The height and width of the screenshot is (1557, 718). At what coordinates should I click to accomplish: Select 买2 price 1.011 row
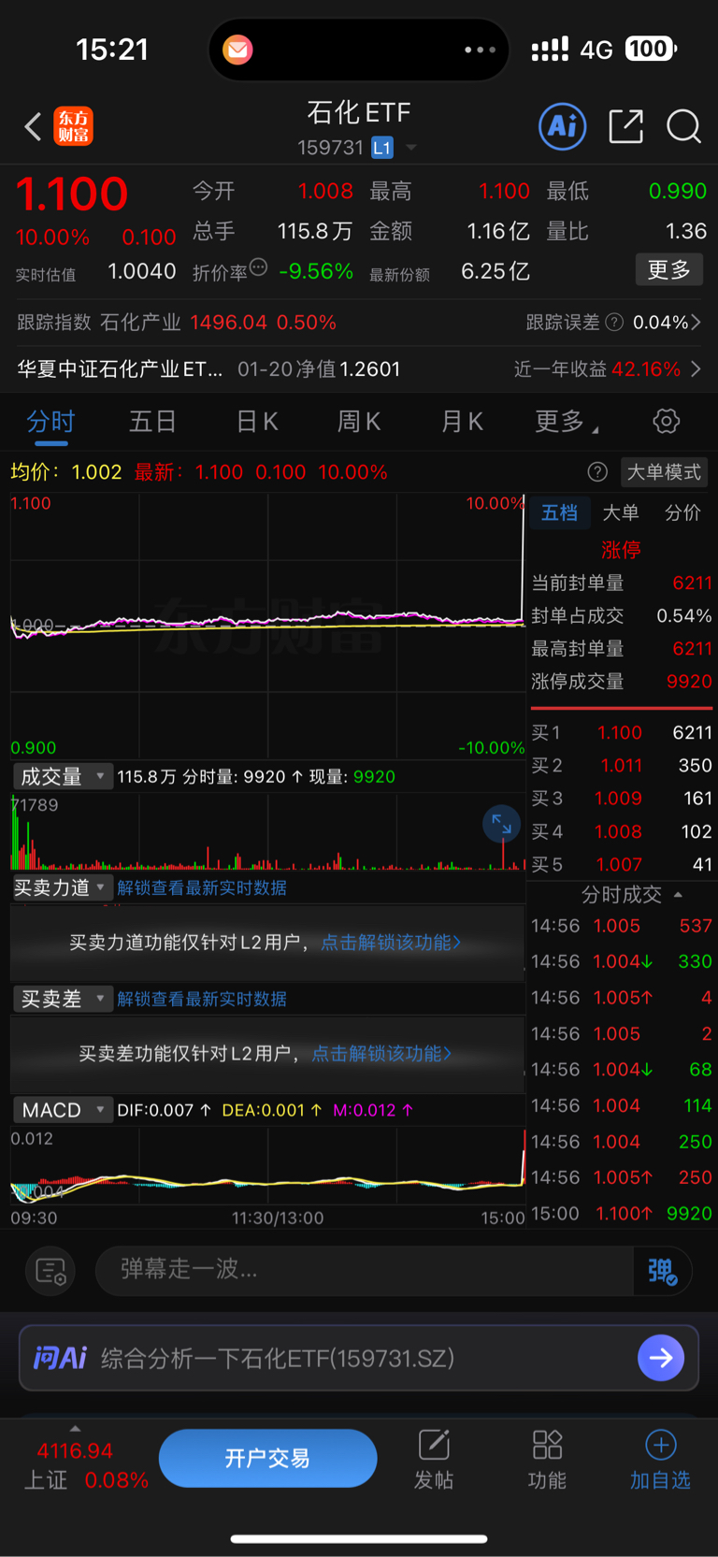pos(621,765)
